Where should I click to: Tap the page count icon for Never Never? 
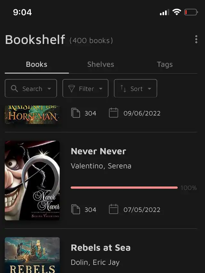coord(76,210)
